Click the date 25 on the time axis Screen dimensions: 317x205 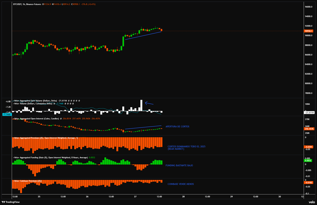[39, 197]
